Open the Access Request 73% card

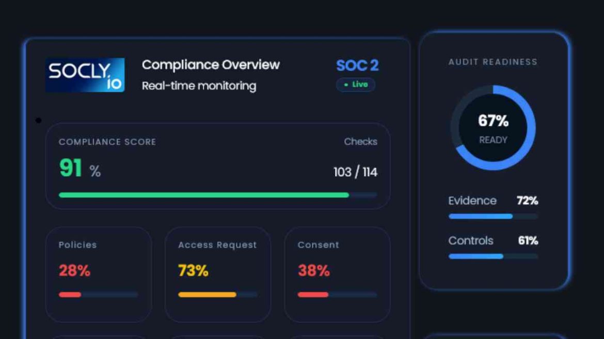pyautogui.click(x=217, y=274)
